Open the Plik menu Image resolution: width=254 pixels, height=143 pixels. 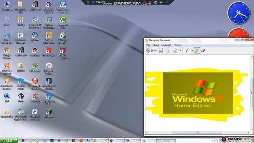tap(148, 45)
